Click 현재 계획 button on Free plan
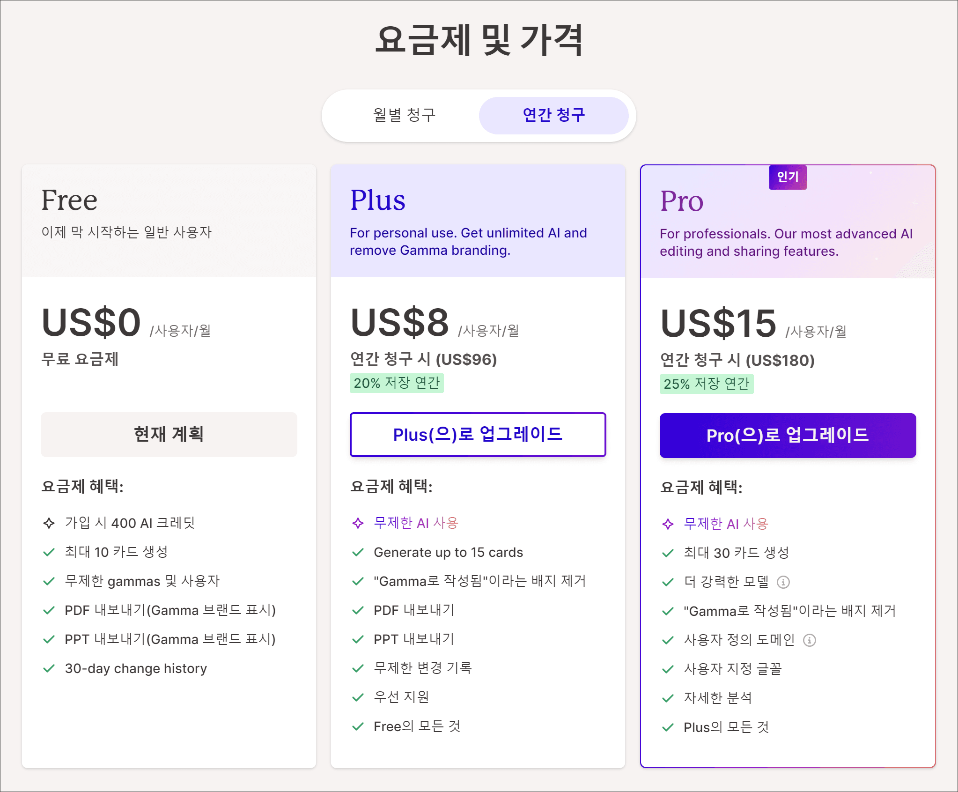 point(169,435)
